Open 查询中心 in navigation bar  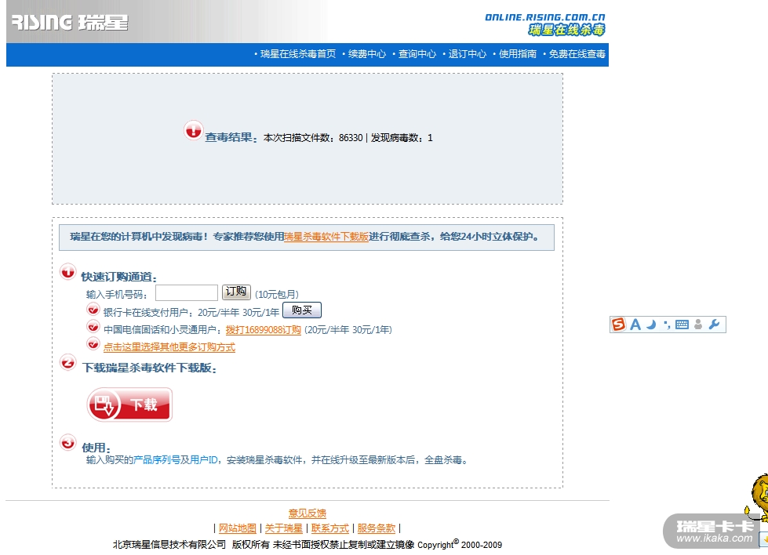pyautogui.click(x=417, y=54)
